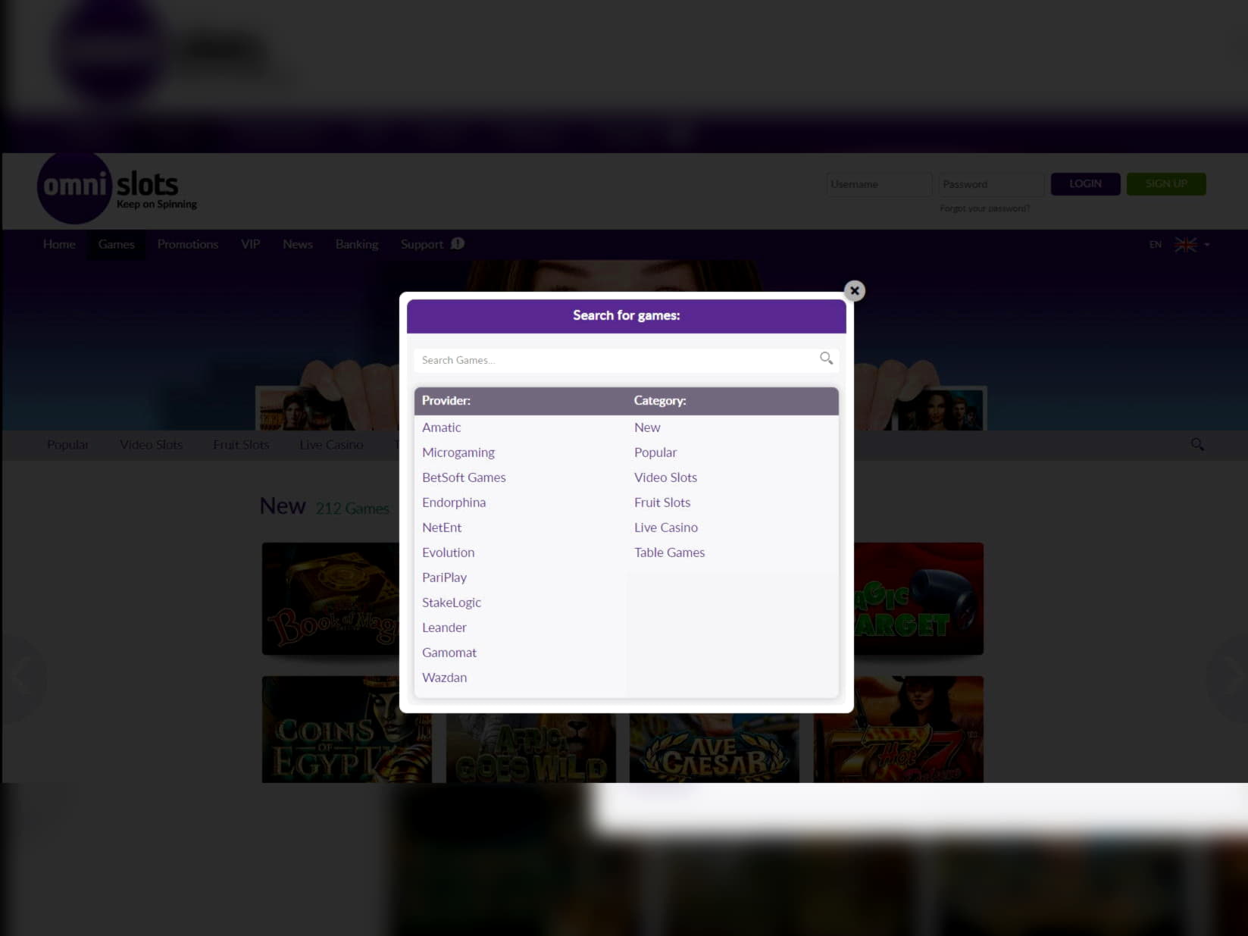1248x936 pixels.
Task: Click the UK flag icon
Action: [1186, 245]
